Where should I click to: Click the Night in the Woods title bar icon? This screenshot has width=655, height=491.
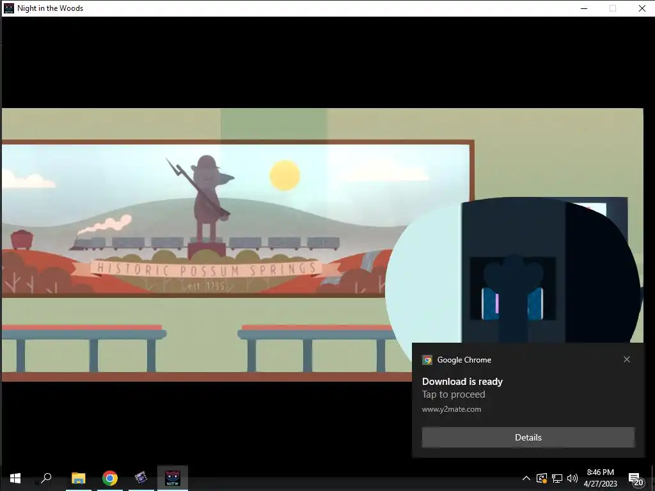(8, 8)
